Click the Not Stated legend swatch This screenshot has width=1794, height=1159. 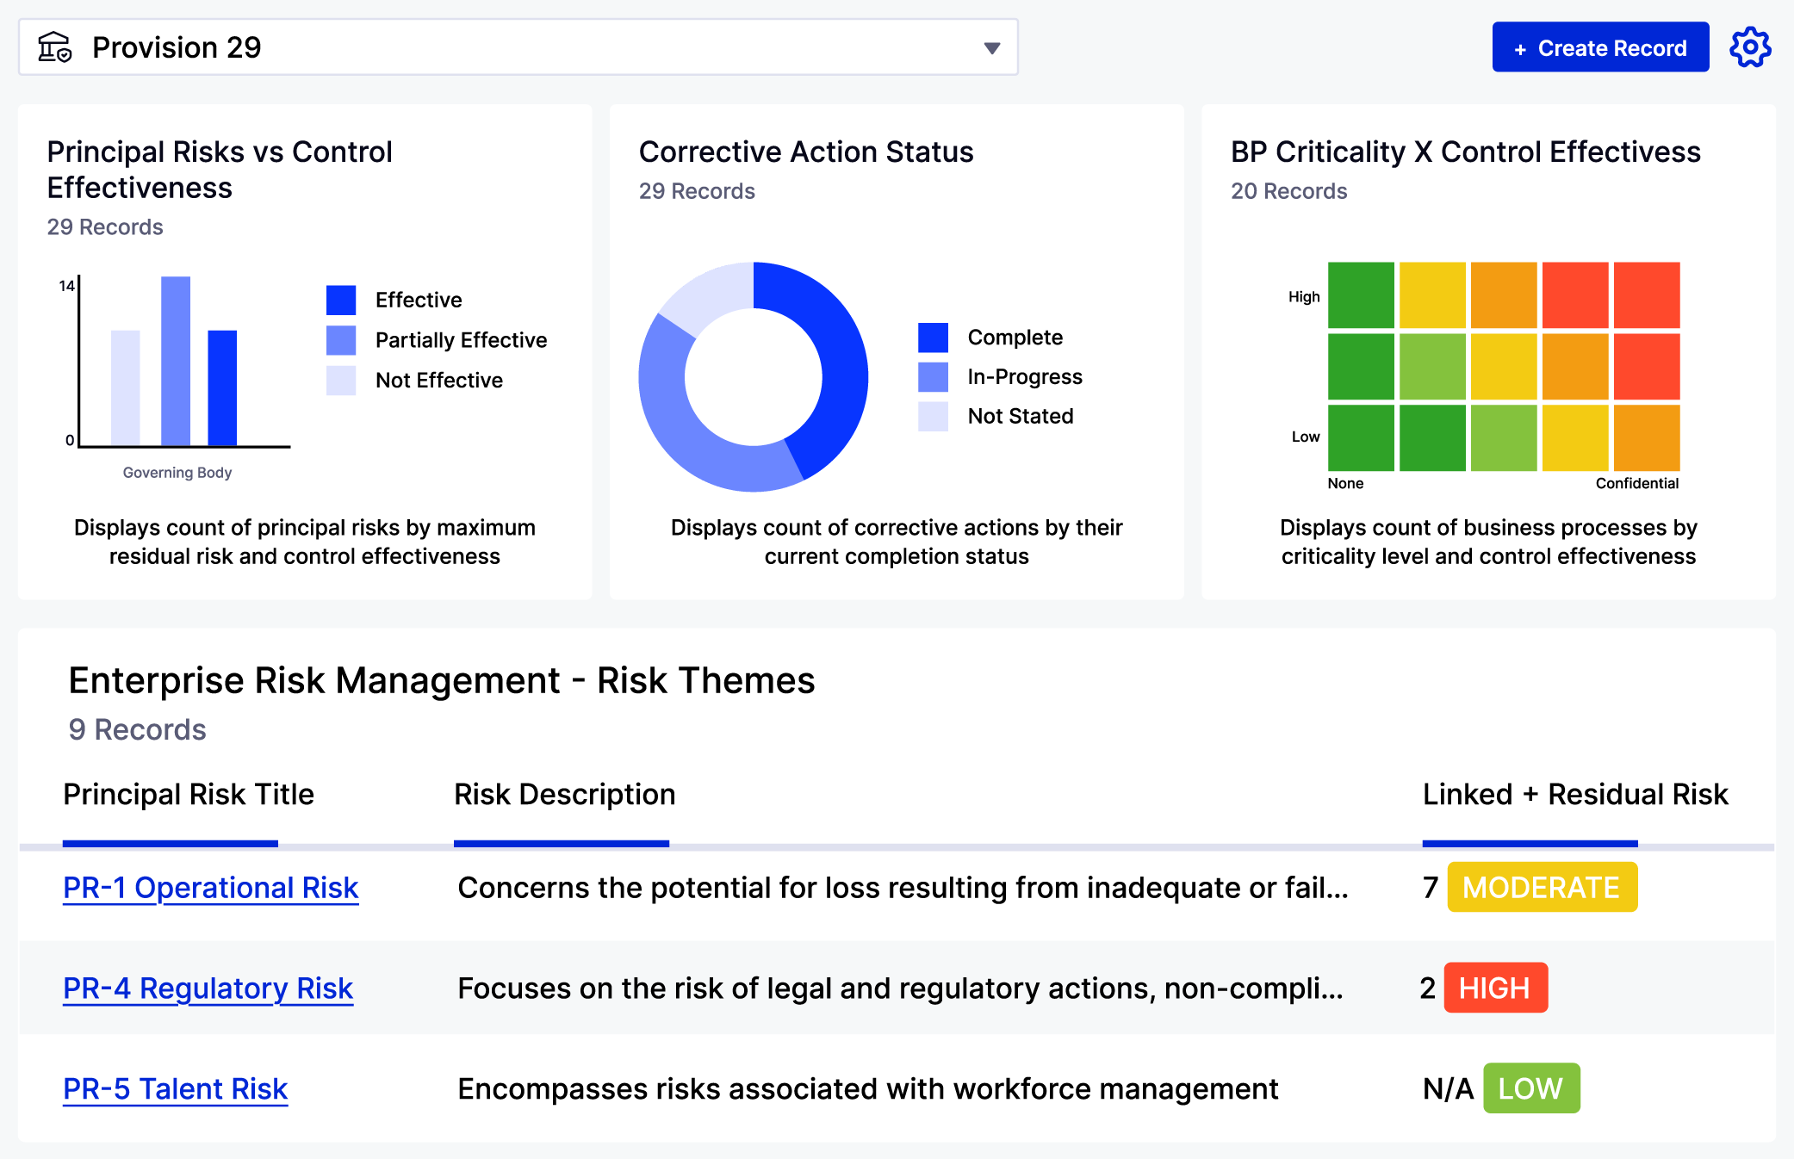[x=933, y=417]
